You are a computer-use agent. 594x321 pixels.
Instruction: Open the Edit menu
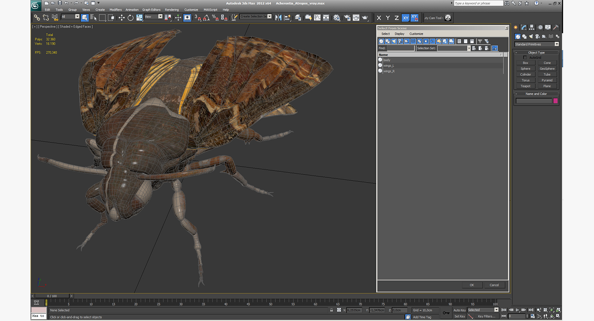(x=47, y=10)
